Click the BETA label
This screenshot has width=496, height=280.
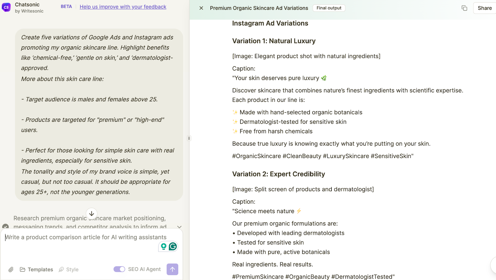click(66, 7)
